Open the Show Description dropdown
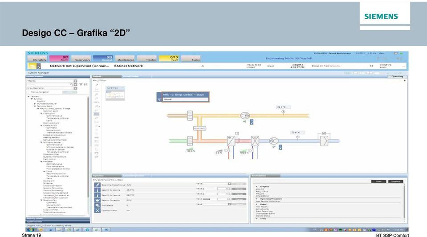The image size is (427, 237). (x=75, y=88)
